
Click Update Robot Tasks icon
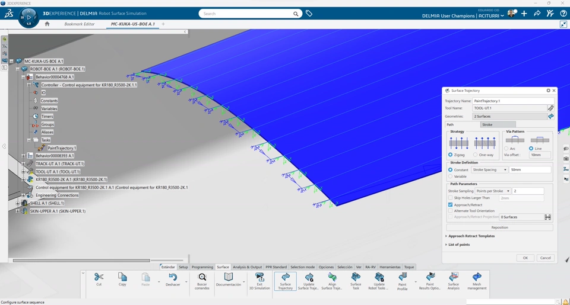pyautogui.click(x=379, y=277)
